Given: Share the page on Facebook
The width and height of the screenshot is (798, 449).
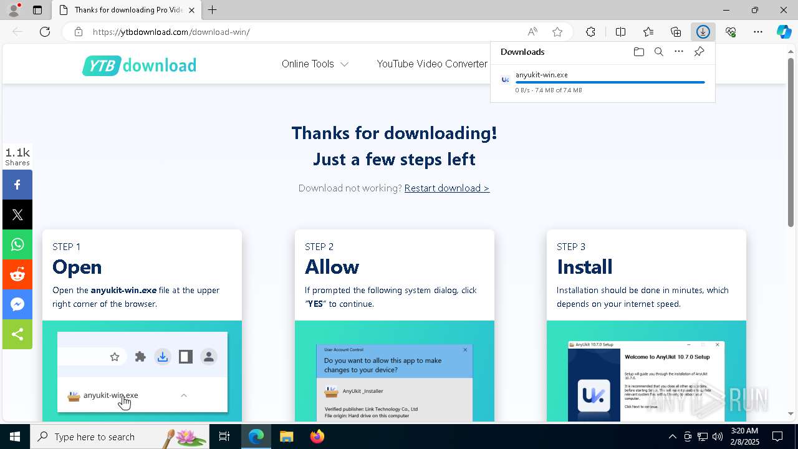Looking at the screenshot, I should coord(17,185).
